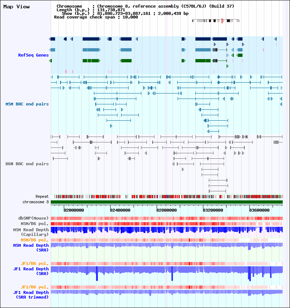
Task: Click the dbSNP(Mouse) density band
Action: (x=167, y=218)
